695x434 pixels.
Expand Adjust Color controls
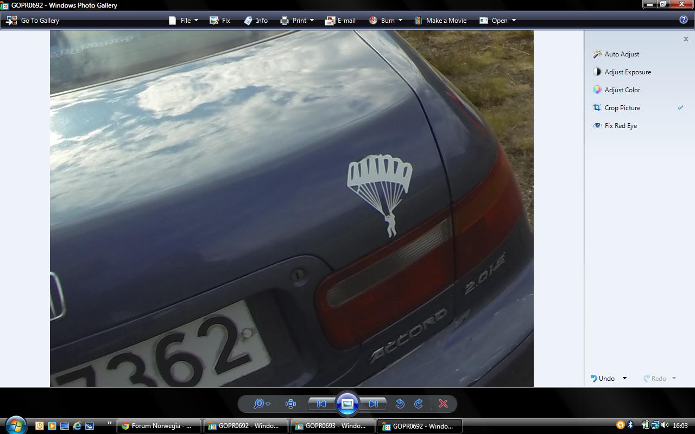pyautogui.click(x=622, y=90)
